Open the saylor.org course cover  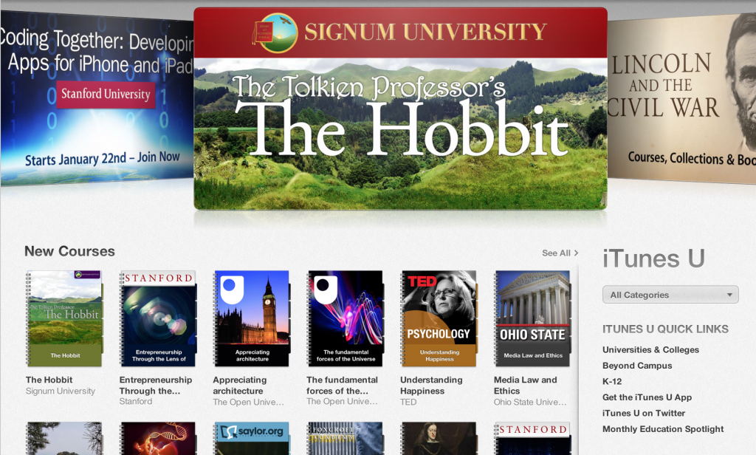pyautogui.click(x=251, y=438)
